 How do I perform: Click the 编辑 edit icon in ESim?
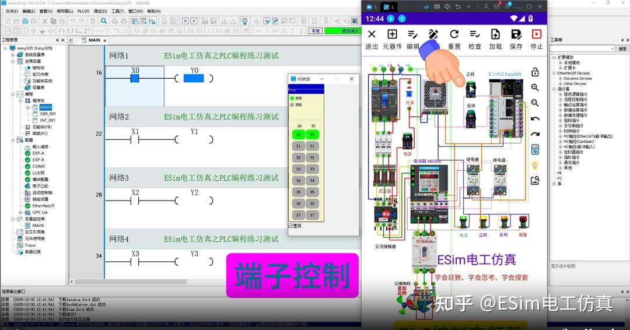tap(412, 34)
